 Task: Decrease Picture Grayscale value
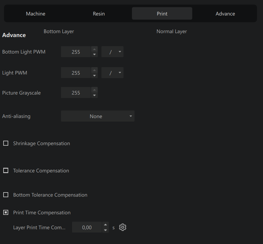click(x=94, y=95)
